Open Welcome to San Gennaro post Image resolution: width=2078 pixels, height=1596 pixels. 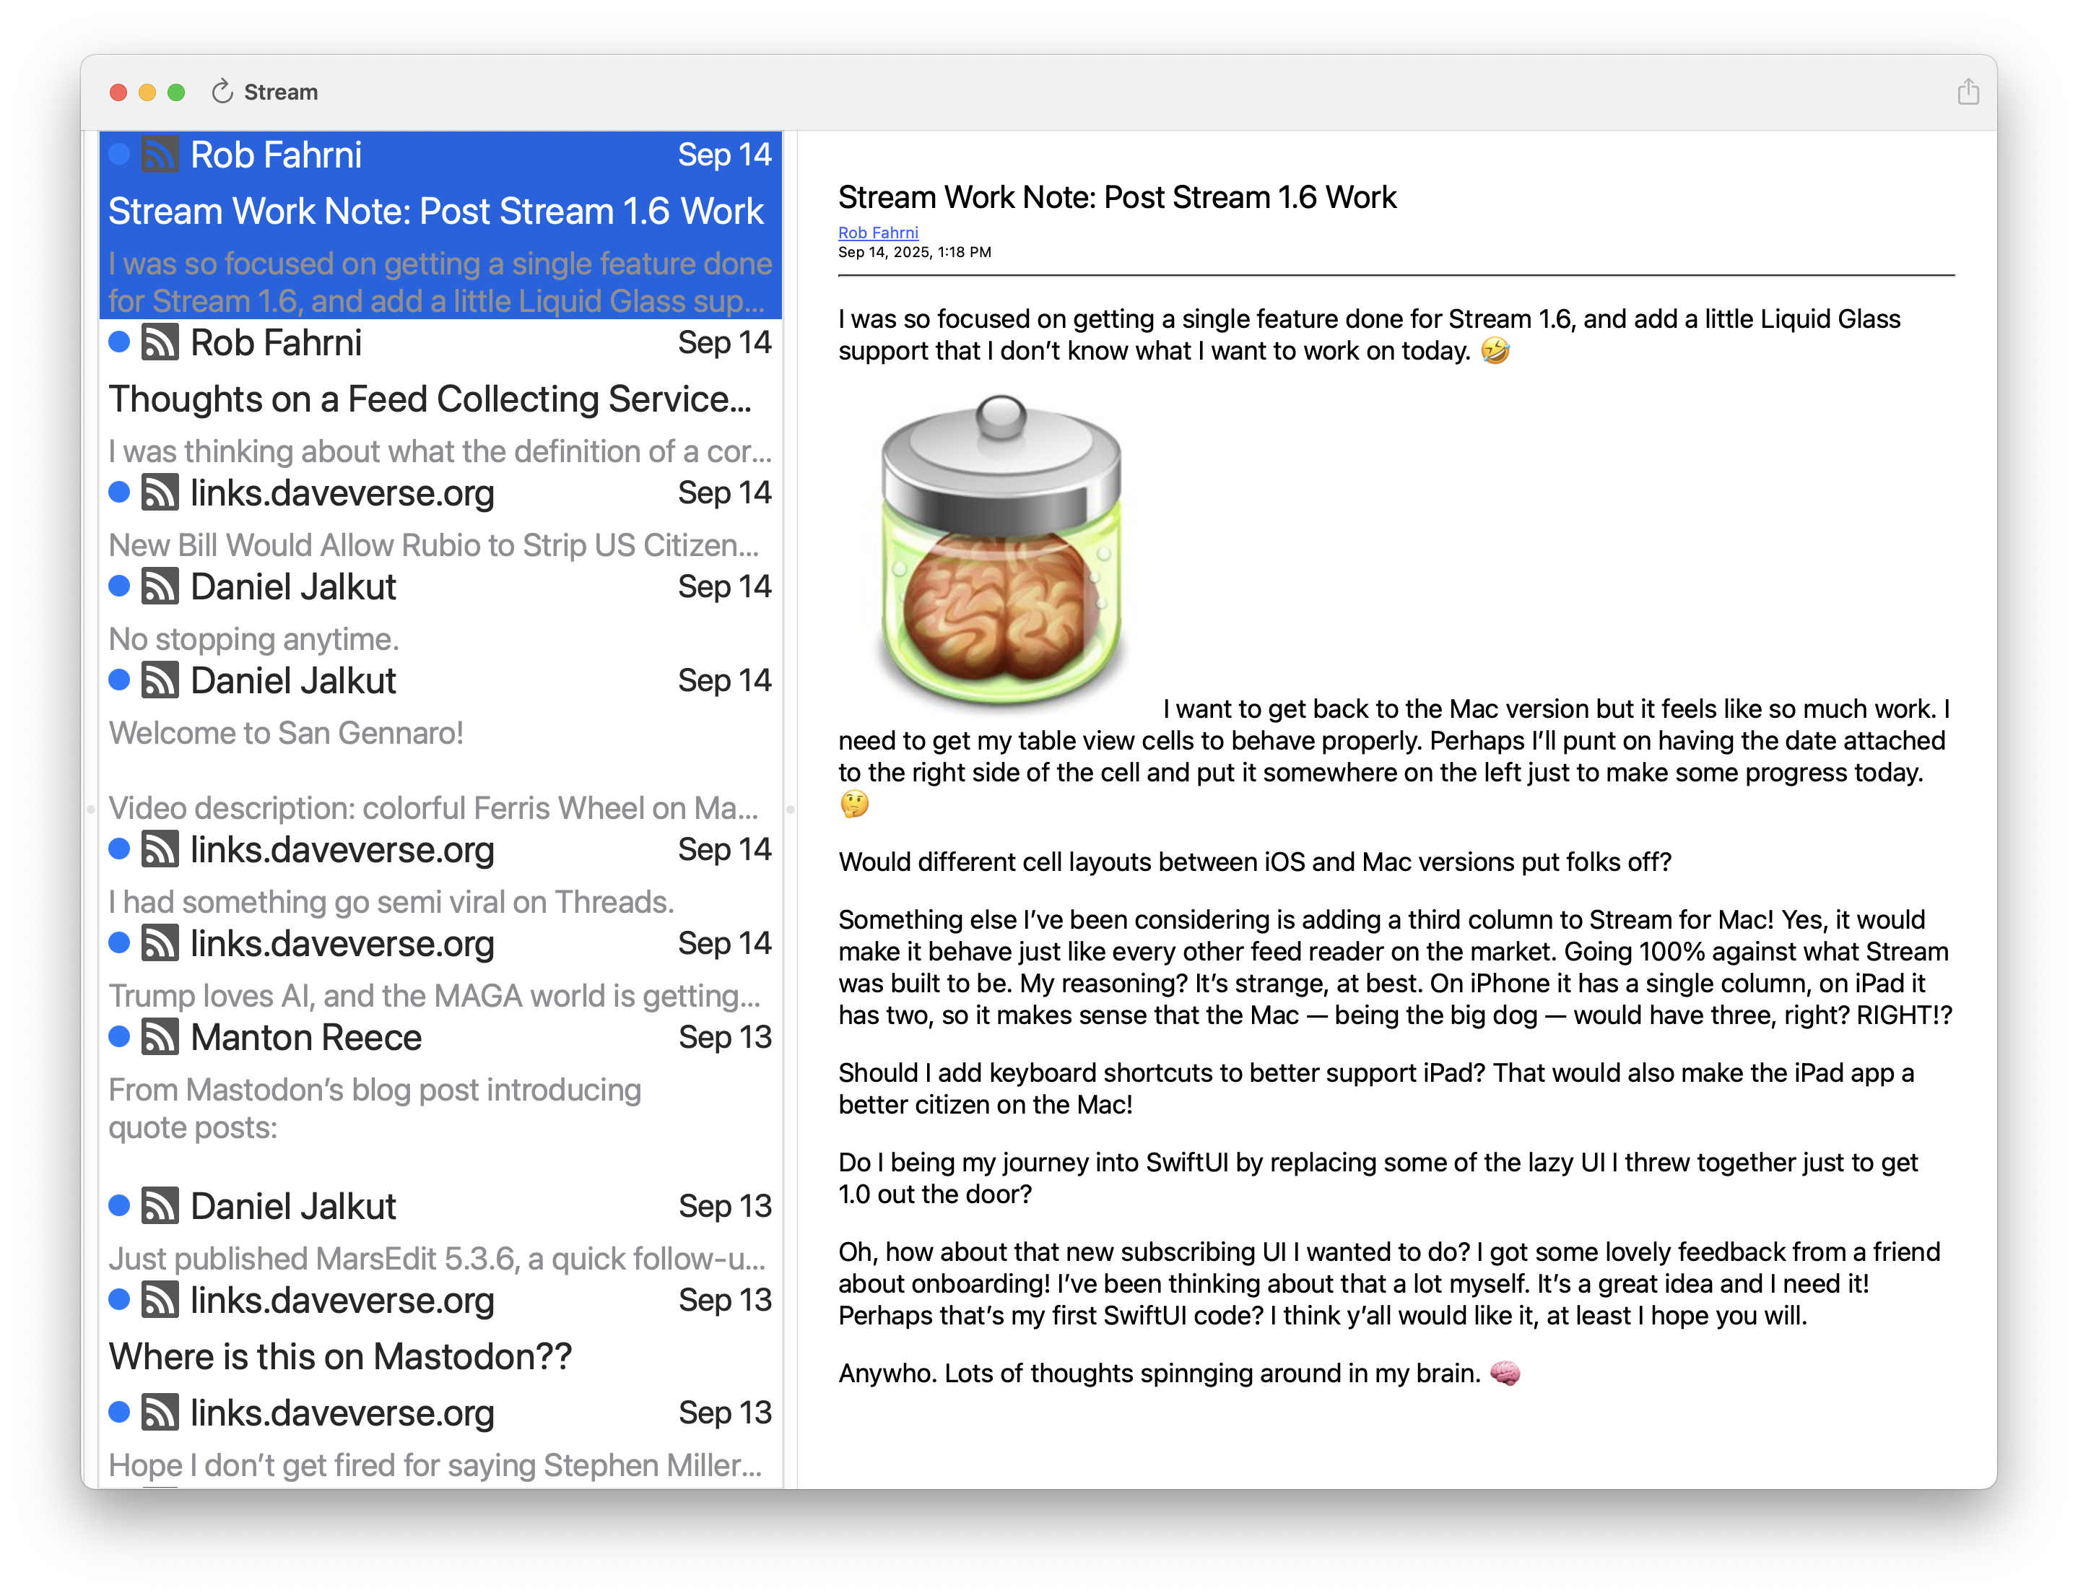pos(440,742)
